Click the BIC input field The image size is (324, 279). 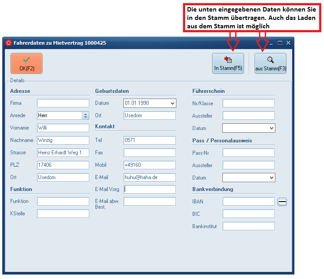tap(248, 214)
